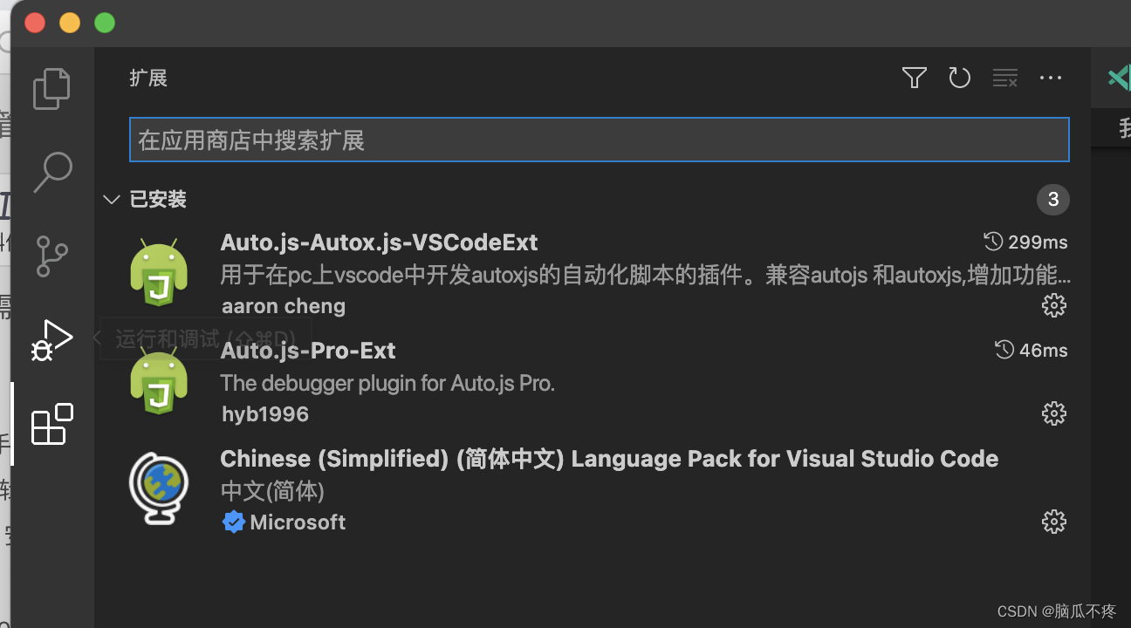Click the Auto.js Pro debugger plugin description
The height and width of the screenshot is (628, 1131).
pos(387,383)
